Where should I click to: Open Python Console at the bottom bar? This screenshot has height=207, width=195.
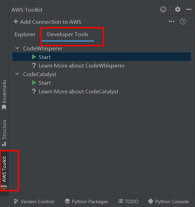point(168,201)
